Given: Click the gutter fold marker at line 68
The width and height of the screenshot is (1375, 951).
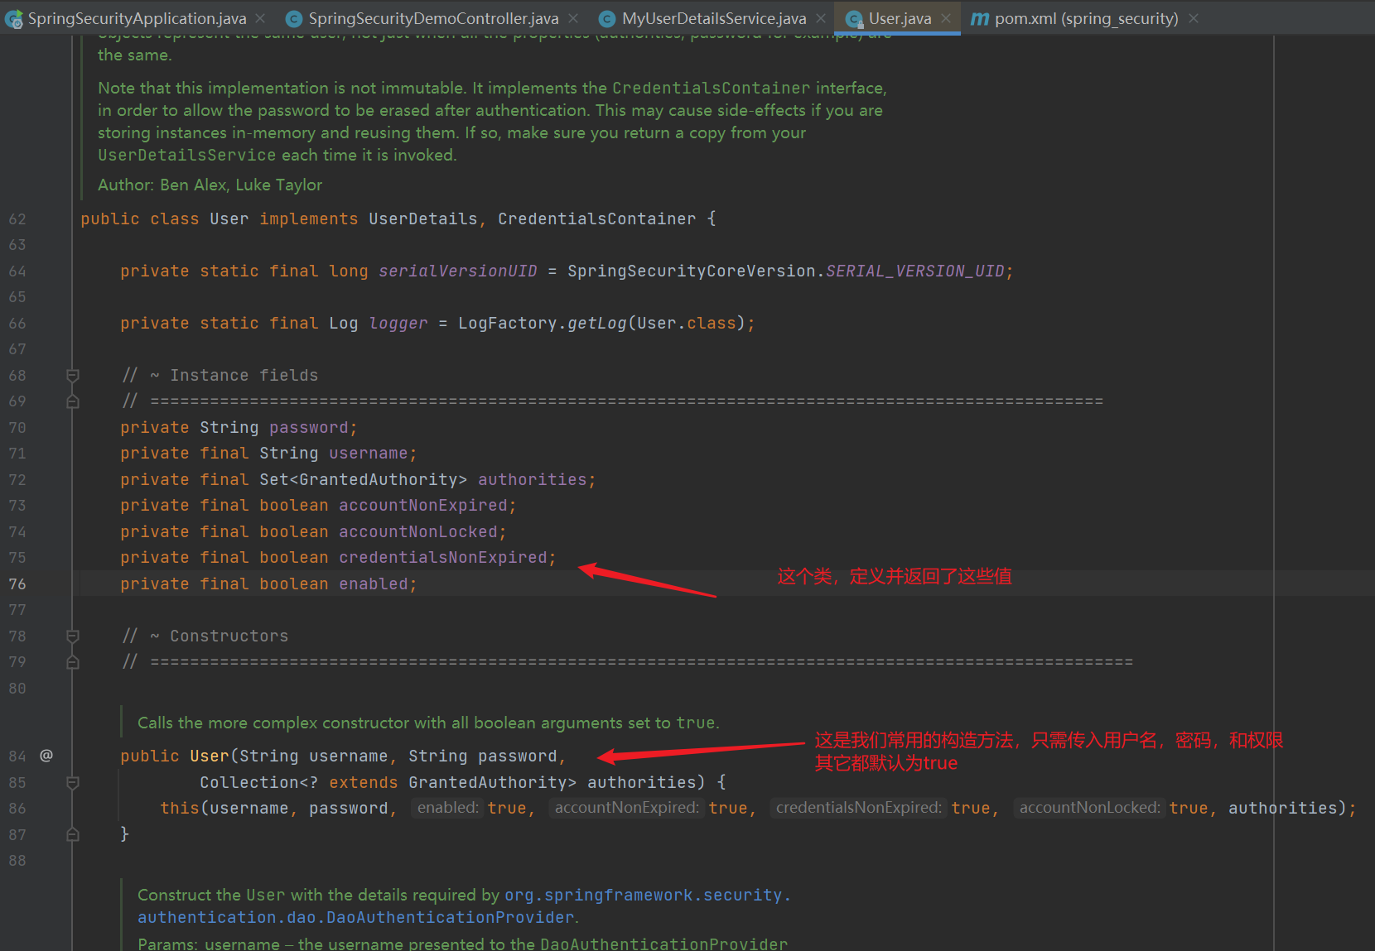Looking at the screenshot, I should [x=72, y=375].
